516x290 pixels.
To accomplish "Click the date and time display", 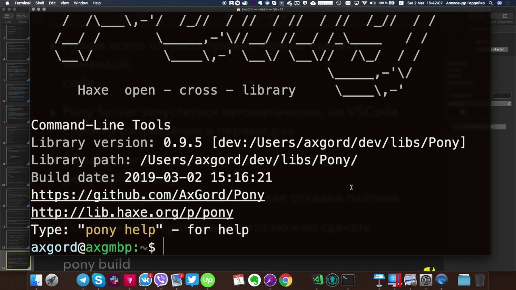I will [x=425, y=3].
